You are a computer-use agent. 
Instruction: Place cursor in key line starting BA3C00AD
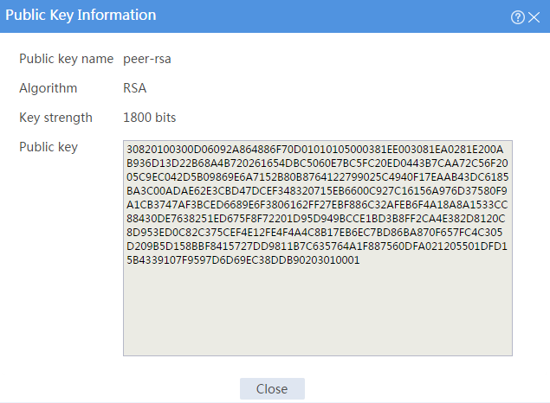tap(317, 191)
